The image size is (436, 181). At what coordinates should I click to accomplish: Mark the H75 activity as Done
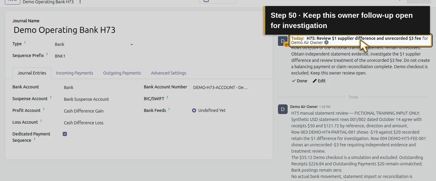coord(299,81)
